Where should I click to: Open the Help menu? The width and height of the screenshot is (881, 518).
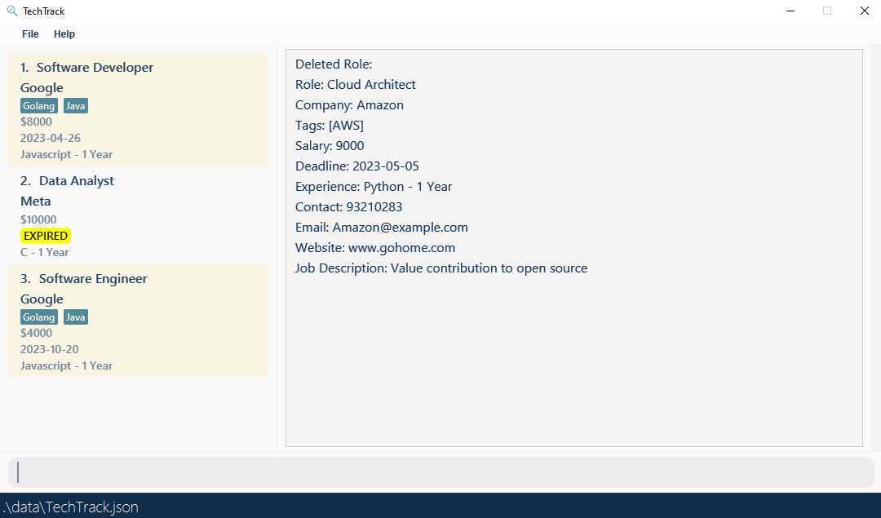[x=64, y=33]
